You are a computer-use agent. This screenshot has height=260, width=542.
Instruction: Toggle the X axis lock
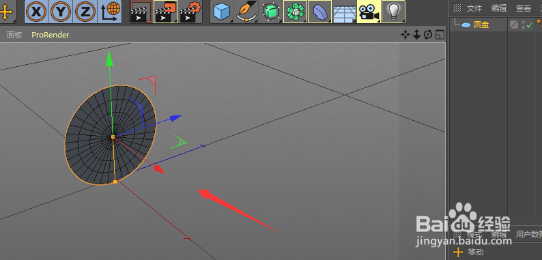point(37,12)
